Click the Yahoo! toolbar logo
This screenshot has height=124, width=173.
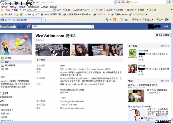click(x=16, y=10)
